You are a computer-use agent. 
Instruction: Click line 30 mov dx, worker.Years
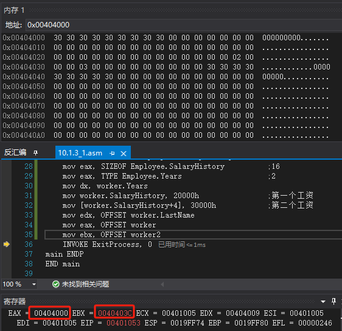105,186
